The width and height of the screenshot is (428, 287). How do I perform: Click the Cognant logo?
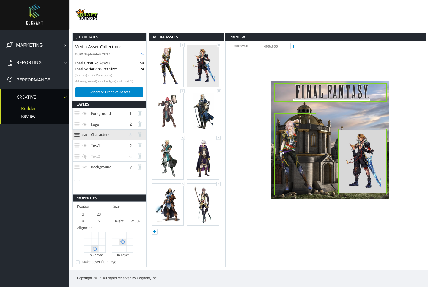coord(34,15)
